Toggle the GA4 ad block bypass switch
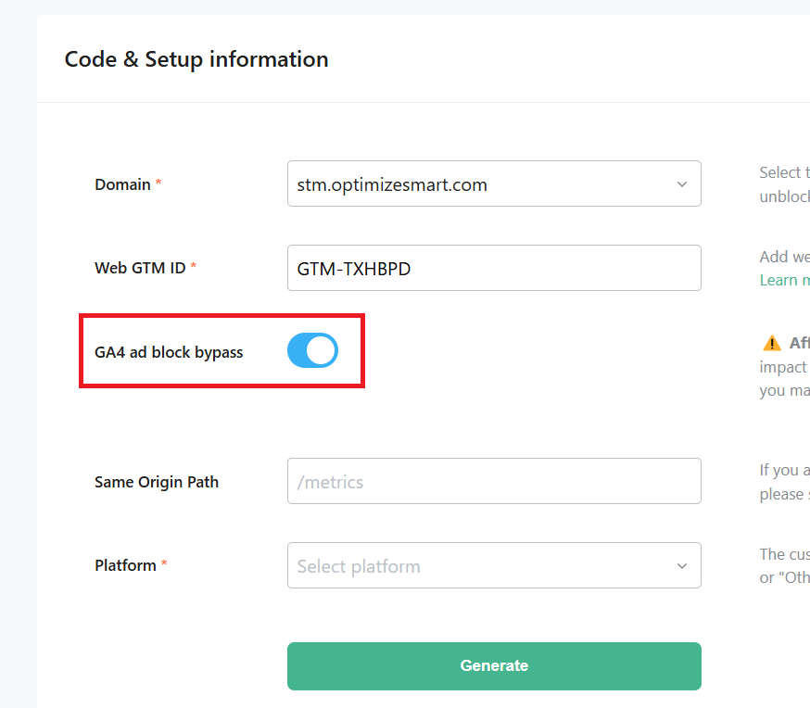This screenshot has height=708, width=810. 312,351
